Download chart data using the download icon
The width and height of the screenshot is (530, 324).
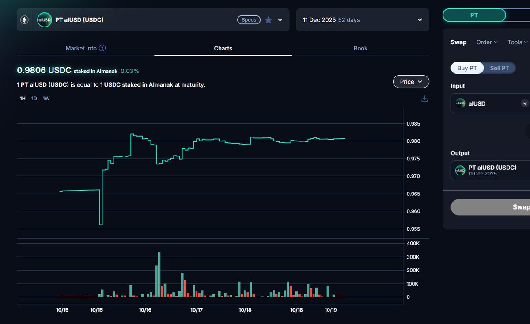(x=424, y=99)
